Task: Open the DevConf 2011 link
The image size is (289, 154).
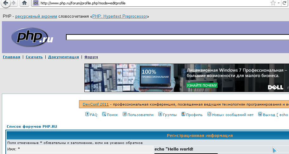Action: (x=96, y=104)
